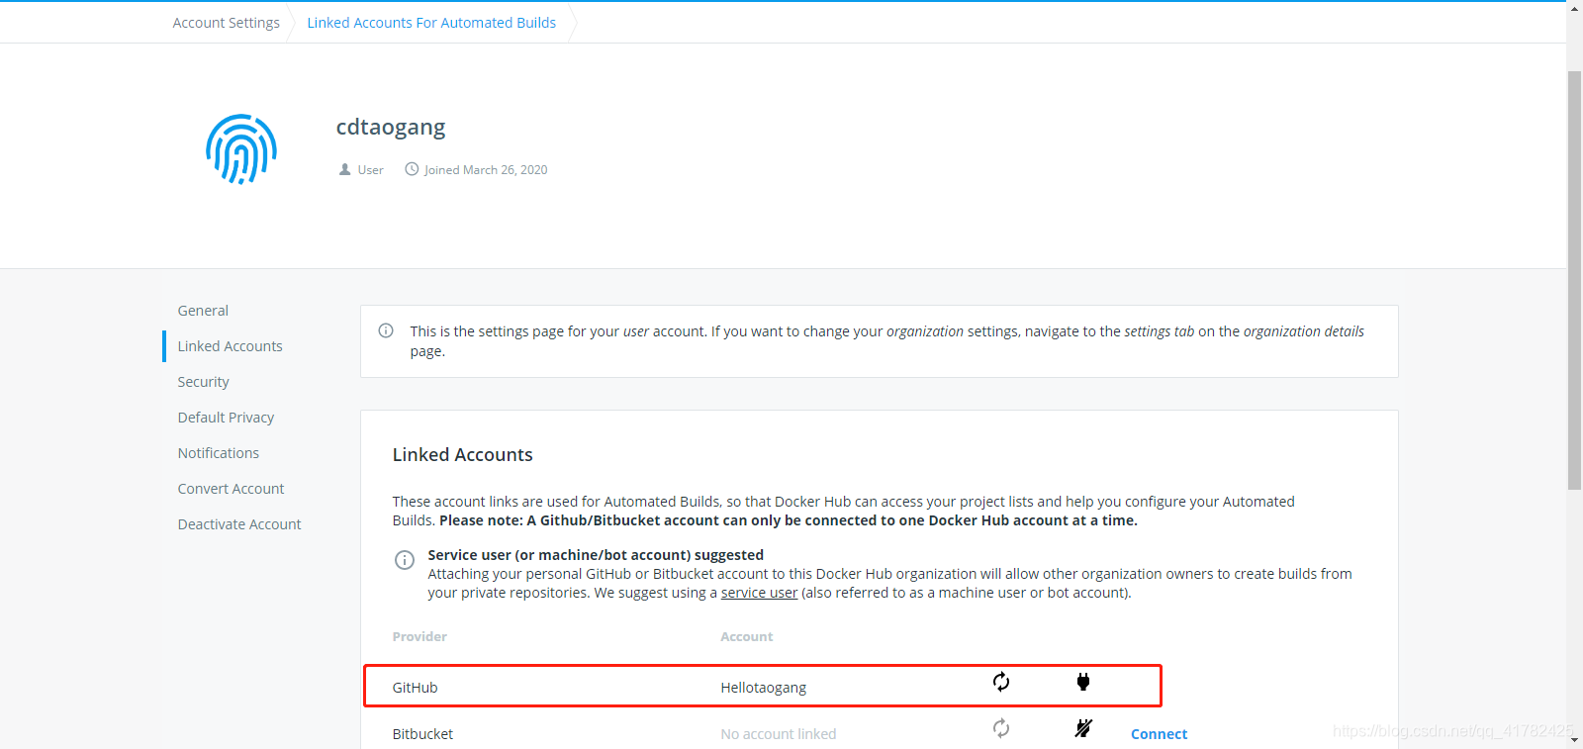Click the GitHub row refresh icon
The height and width of the screenshot is (749, 1583).
tap(1001, 682)
